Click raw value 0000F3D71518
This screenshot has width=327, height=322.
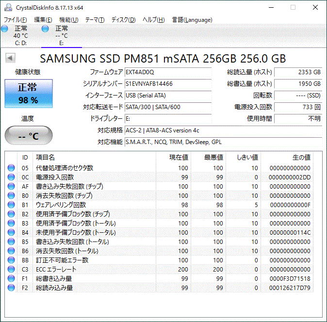click(x=290, y=279)
